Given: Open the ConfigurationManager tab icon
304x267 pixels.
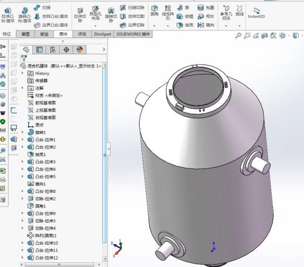Looking at the screenshot, I should pos(53,50).
